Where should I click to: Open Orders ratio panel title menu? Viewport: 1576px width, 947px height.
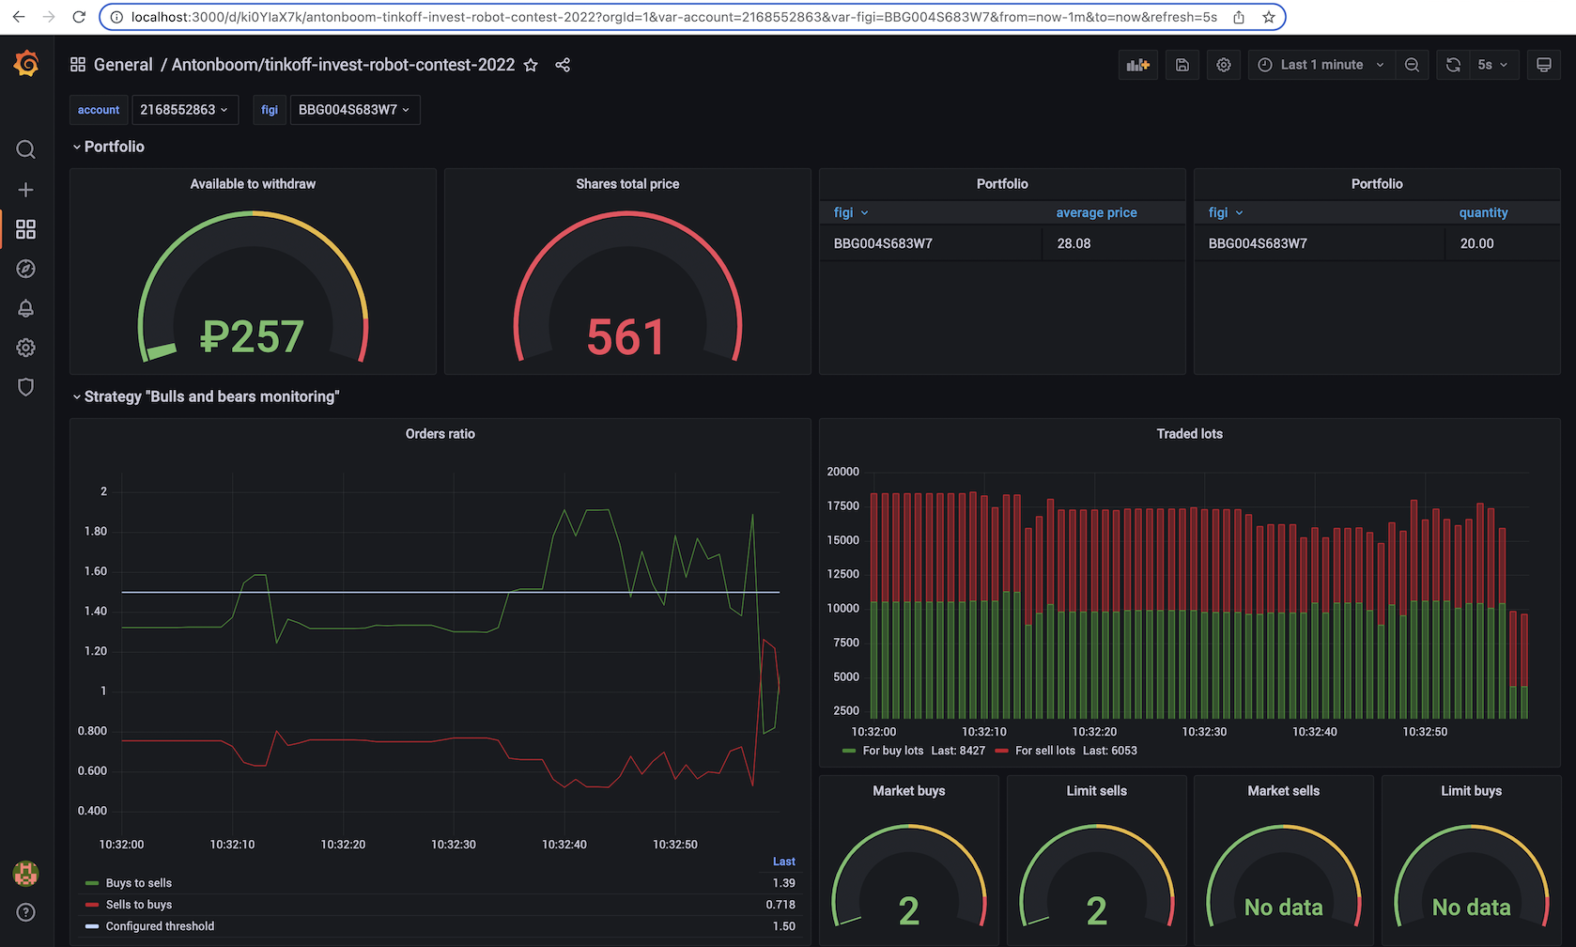click(x=440, y=434)
